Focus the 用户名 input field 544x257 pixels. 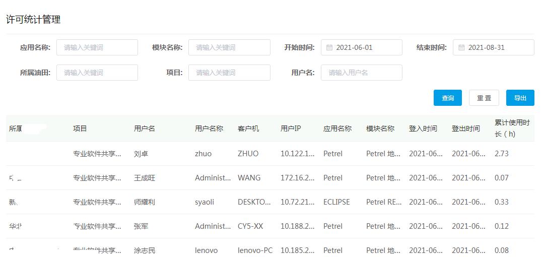[361, 73]
